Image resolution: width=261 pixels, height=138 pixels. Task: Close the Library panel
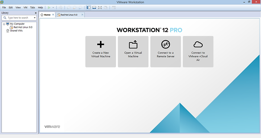pyautogui.click(x=36, y=13)
